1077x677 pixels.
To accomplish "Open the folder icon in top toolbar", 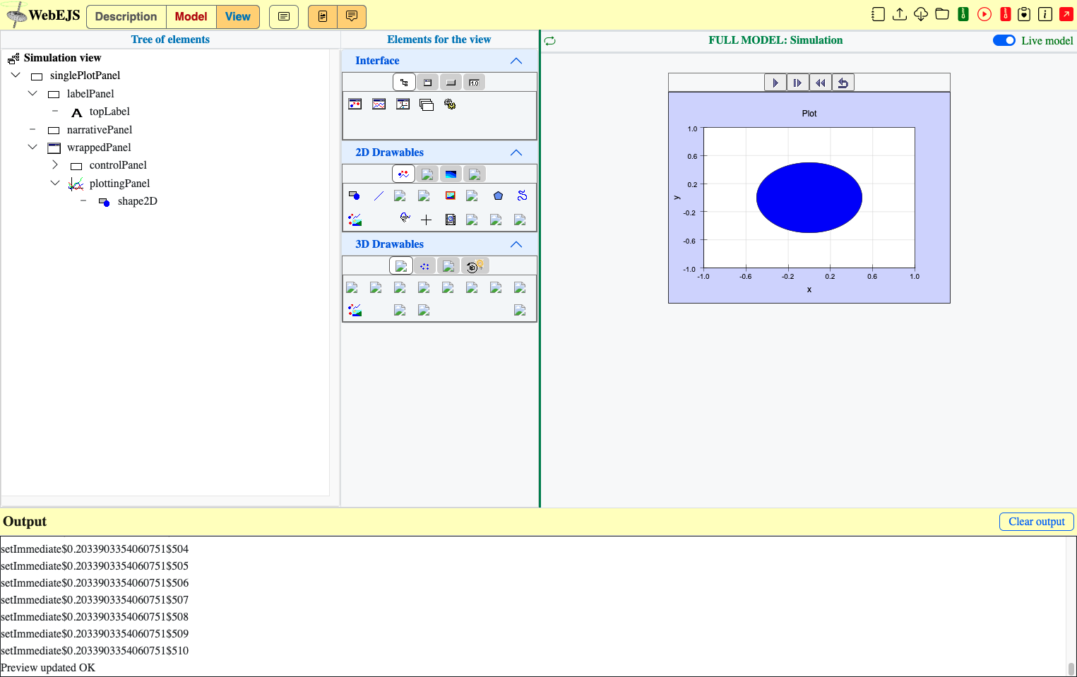I will [941, 14].
